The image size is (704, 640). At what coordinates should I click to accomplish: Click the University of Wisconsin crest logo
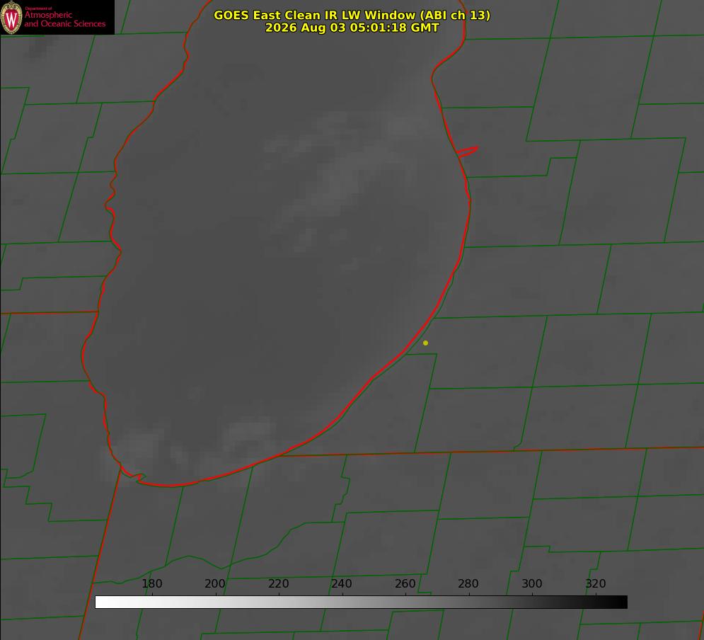click(x=11, y=18)
